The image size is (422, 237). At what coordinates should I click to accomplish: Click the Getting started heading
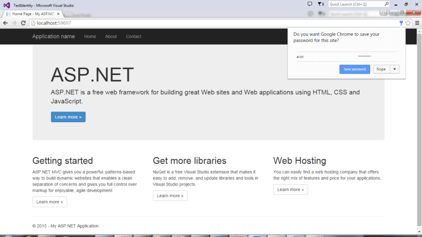coord(63,161)
